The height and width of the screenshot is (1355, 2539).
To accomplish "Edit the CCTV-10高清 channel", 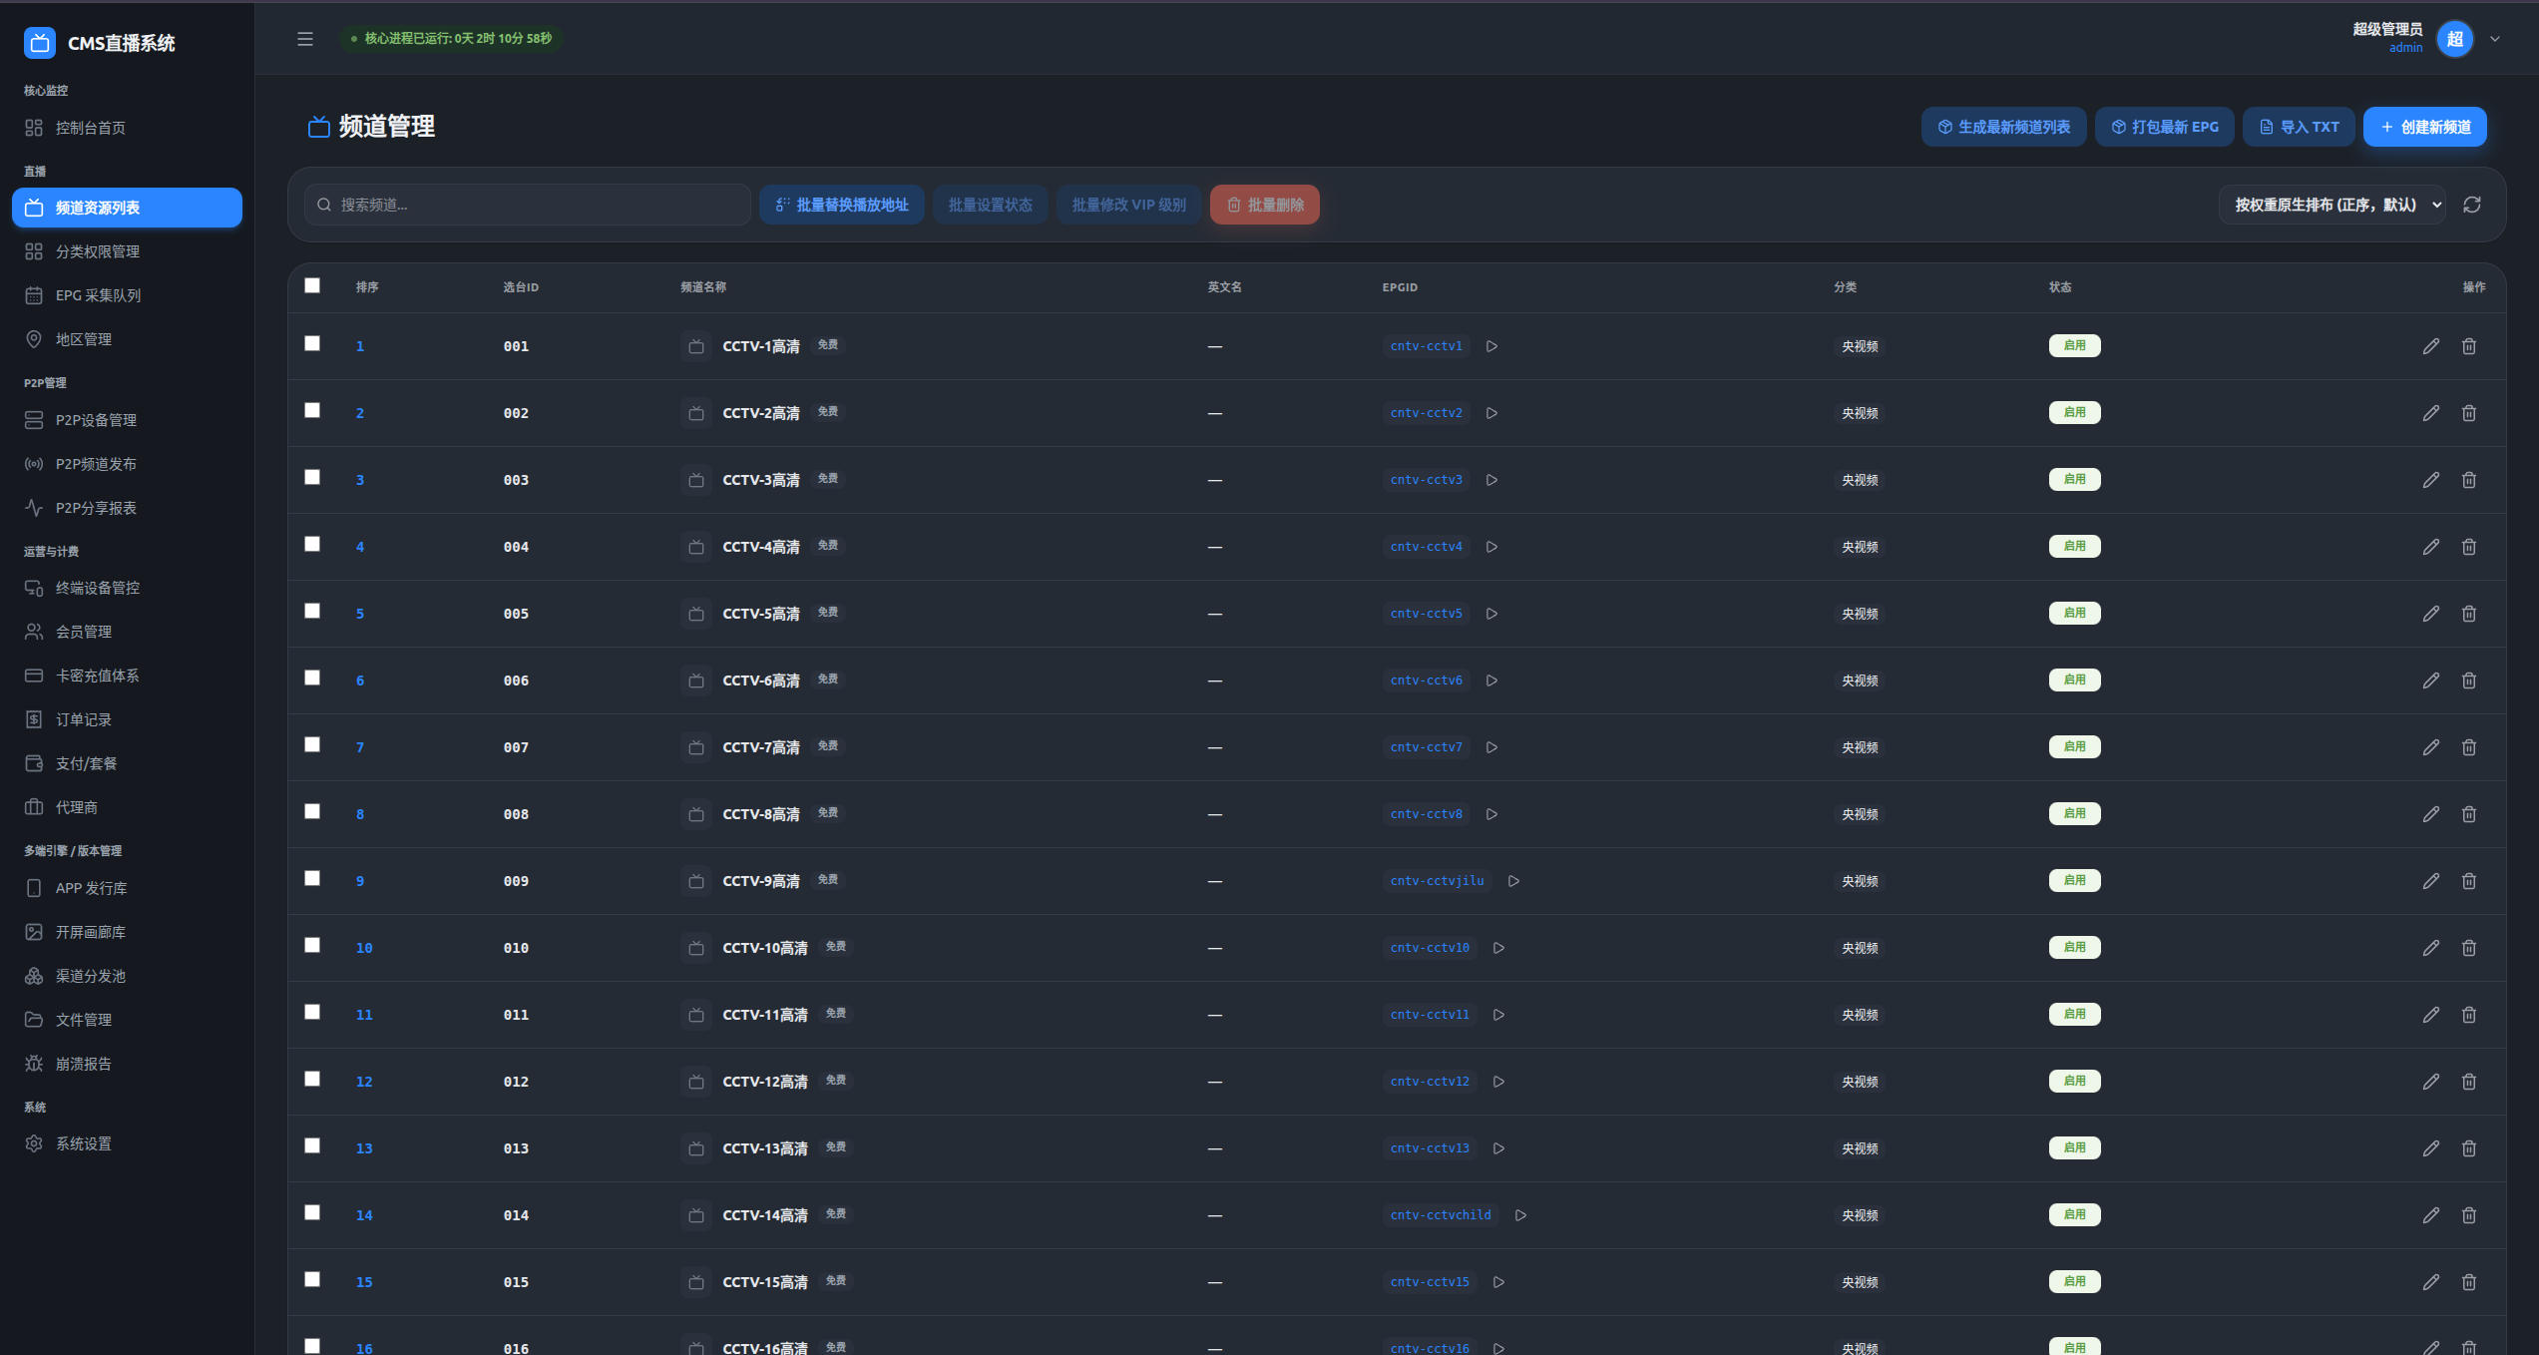I will (x=2431, y=948).
